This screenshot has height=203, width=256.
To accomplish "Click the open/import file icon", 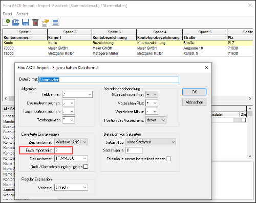I will 16,22.
